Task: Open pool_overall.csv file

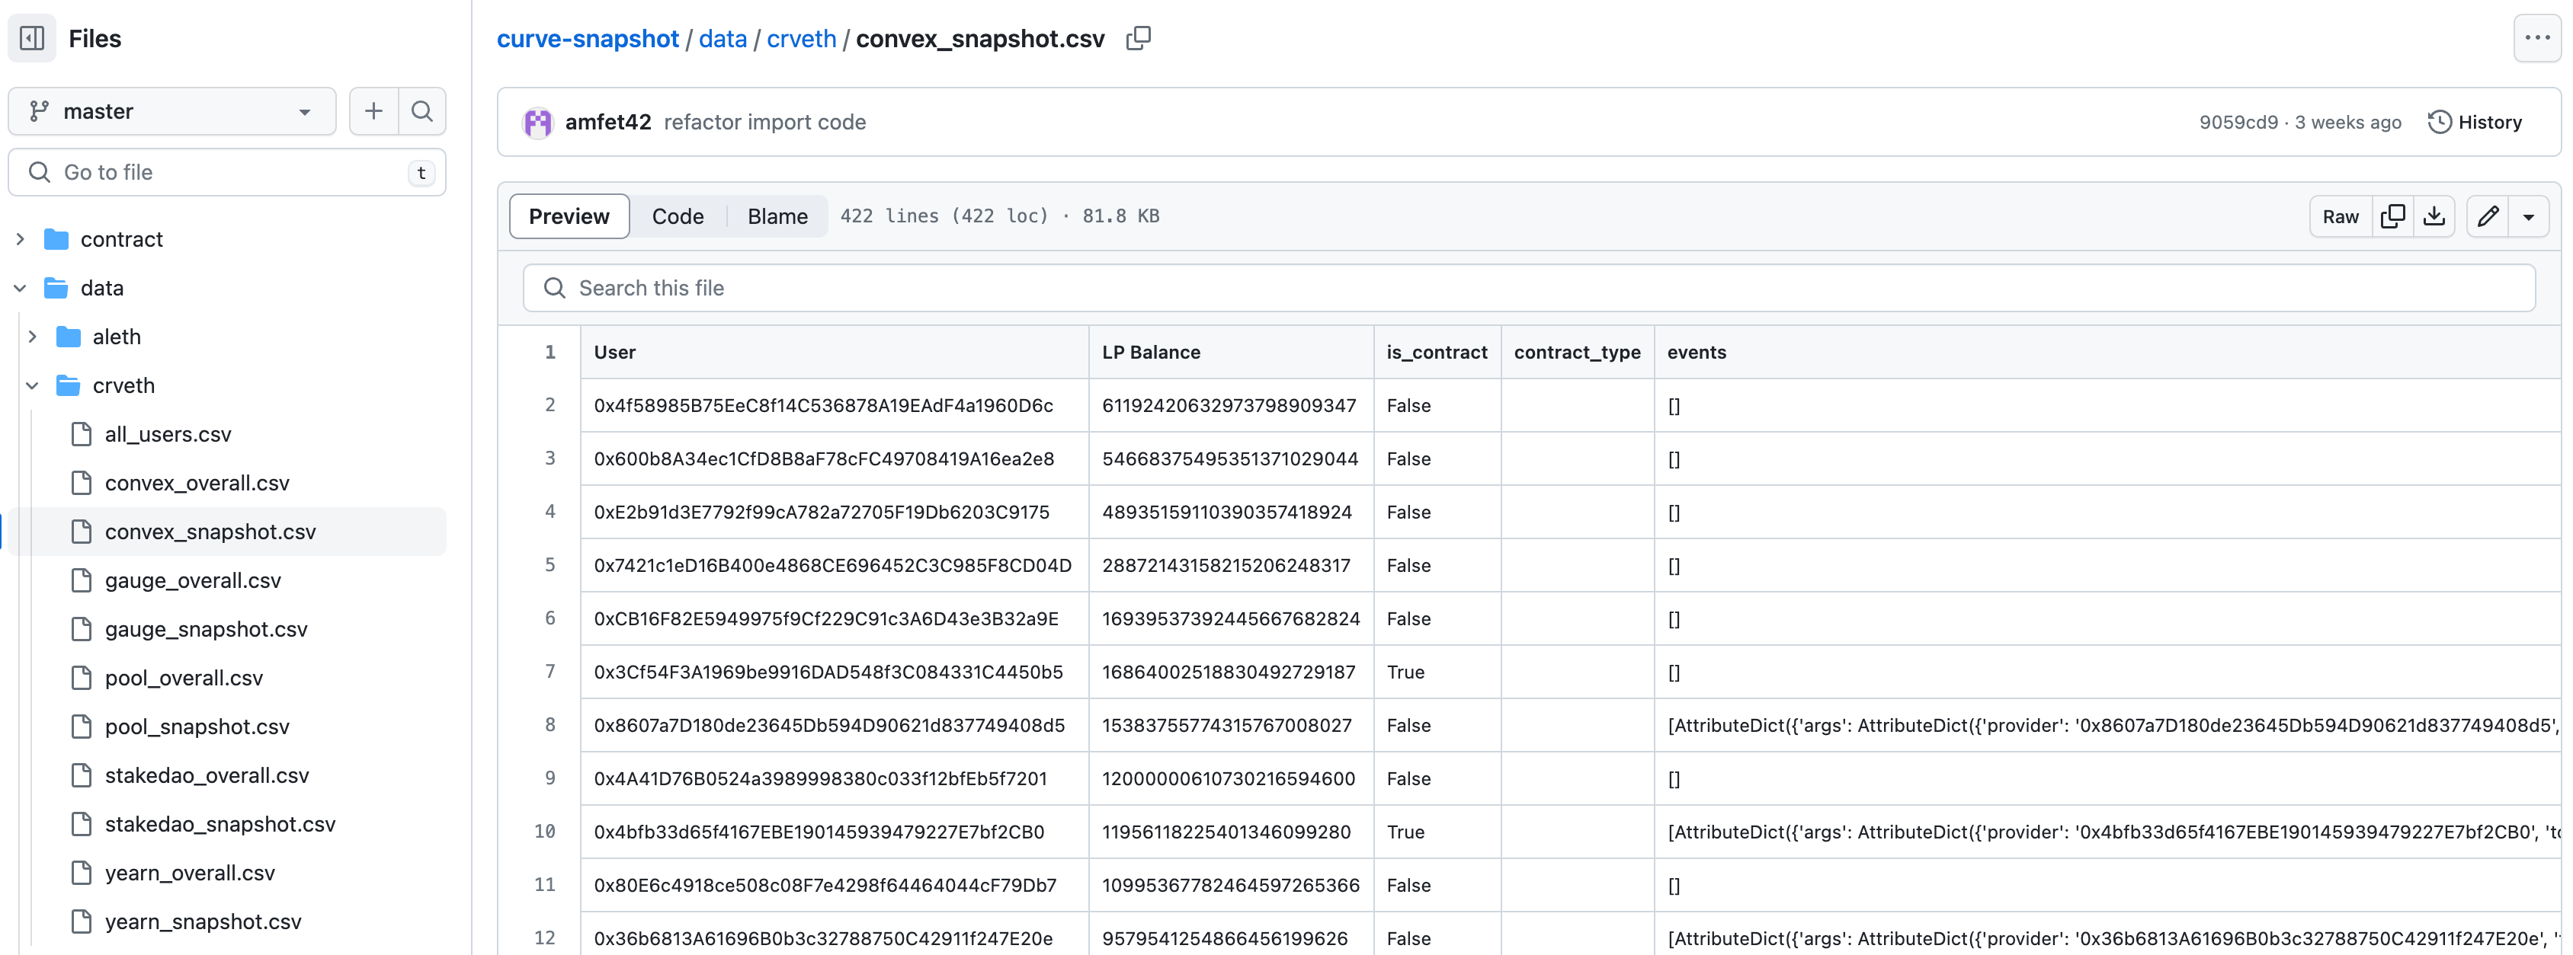Action: point(184,679)
